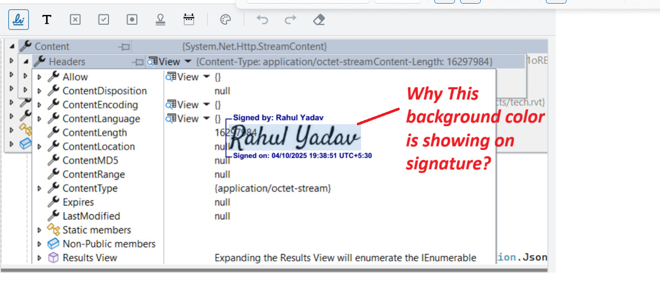Open the View dropdown on the Headers row
This screenshot has width=660, height=301.
[x=188, y=62]
